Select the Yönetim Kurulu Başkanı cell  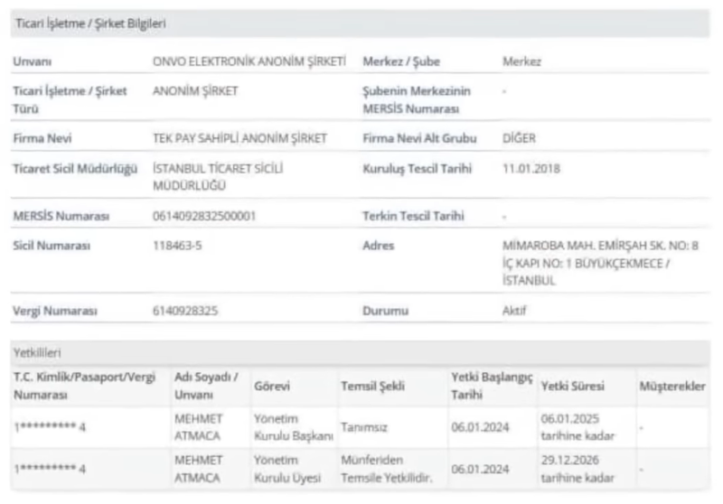pyautogui.click(x=294, y=426)
